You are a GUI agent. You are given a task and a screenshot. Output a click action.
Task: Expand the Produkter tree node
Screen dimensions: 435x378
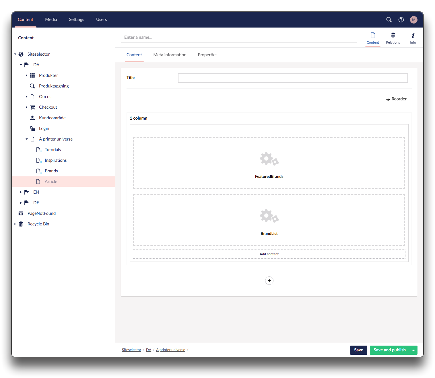click(x=26, y=75)
